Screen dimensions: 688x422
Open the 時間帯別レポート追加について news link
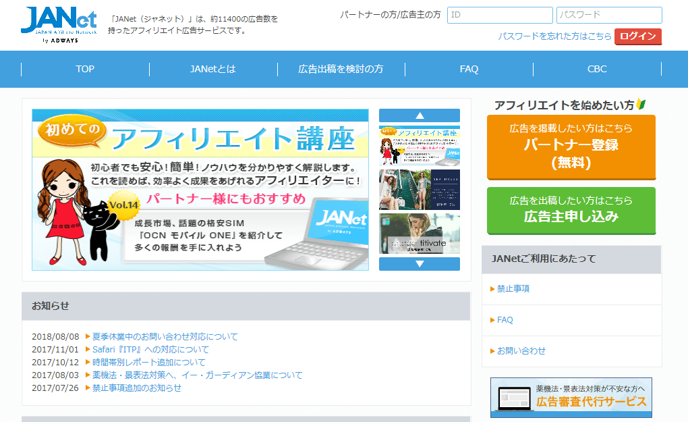coord(149,363)
